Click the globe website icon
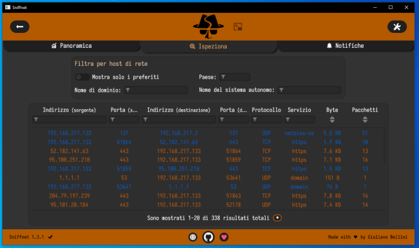419x248 pixels. point(193,237)
